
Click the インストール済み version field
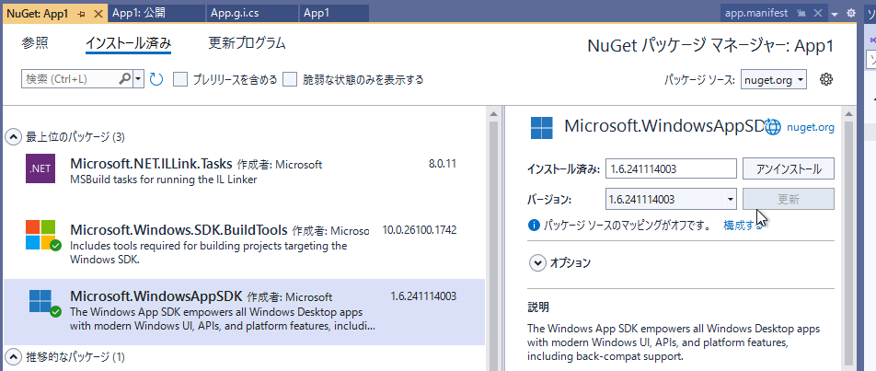(x=671, y=168)
